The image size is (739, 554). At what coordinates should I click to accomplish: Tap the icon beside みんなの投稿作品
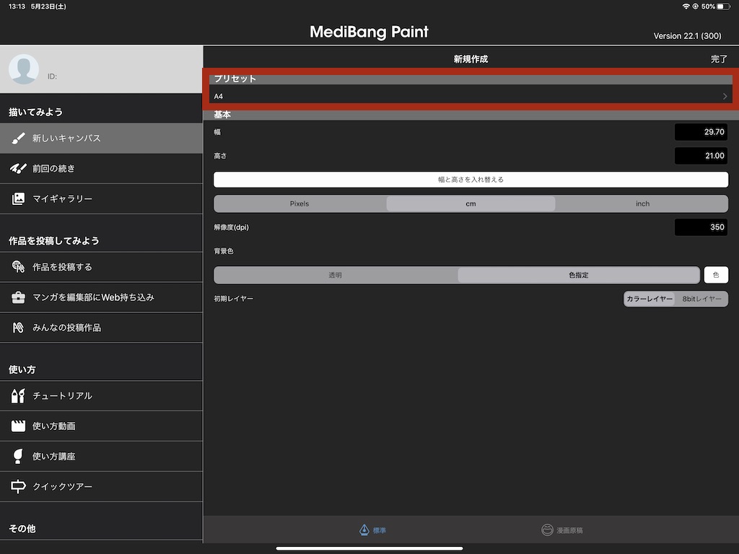[x=19, y=327]
